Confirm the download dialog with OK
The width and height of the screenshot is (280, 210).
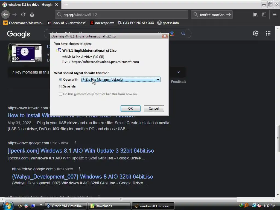click(x=130, y=108)
